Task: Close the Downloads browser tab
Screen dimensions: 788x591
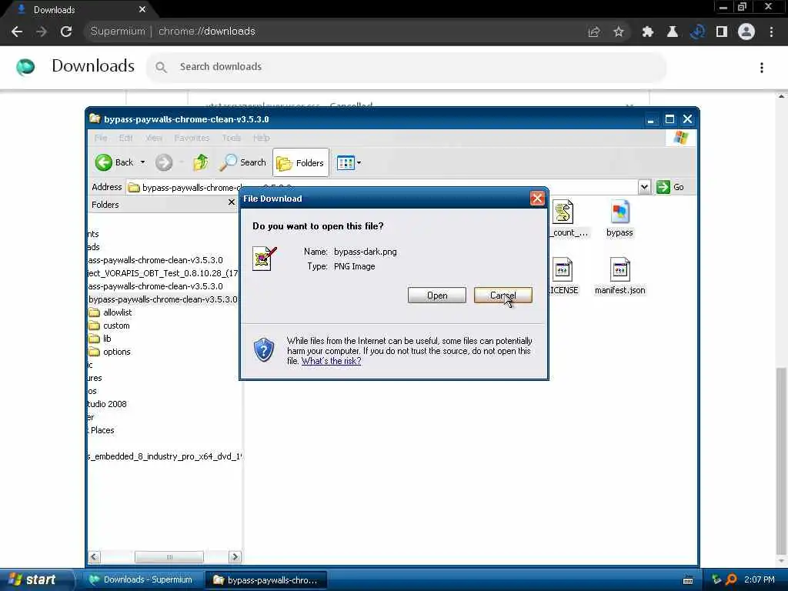Action: click(142, 9)
